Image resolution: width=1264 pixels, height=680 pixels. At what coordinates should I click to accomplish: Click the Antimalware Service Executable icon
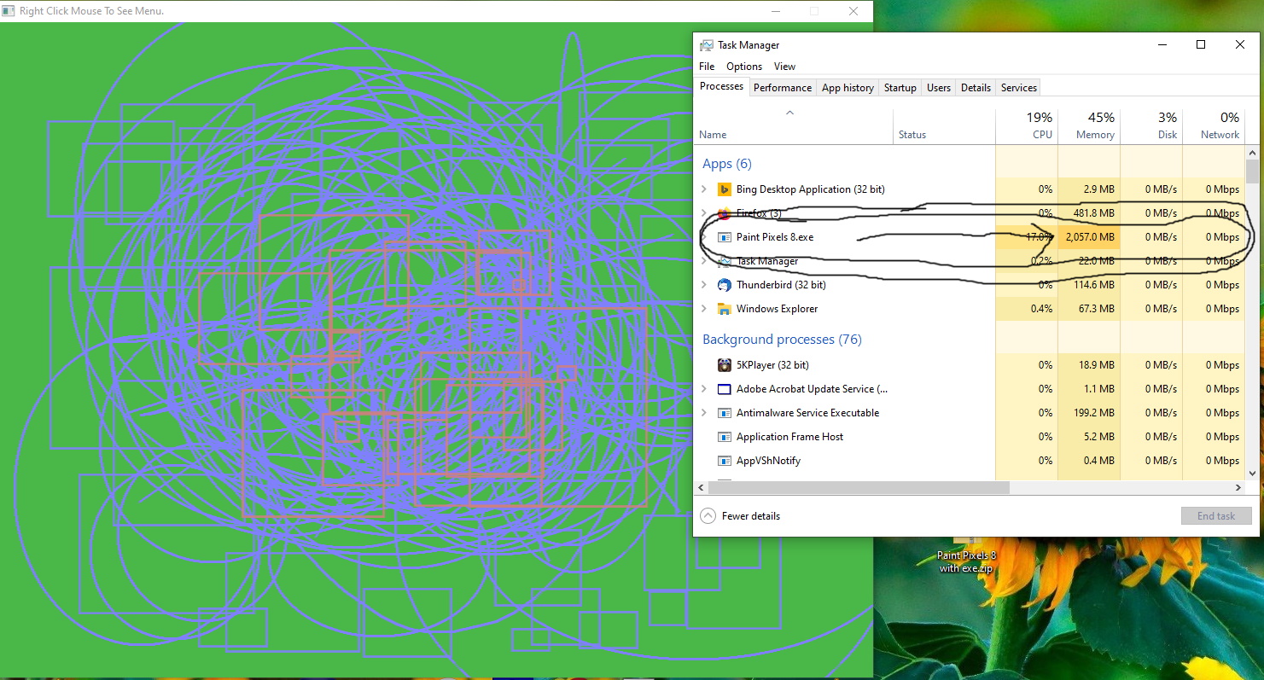[x=724, y=413]
